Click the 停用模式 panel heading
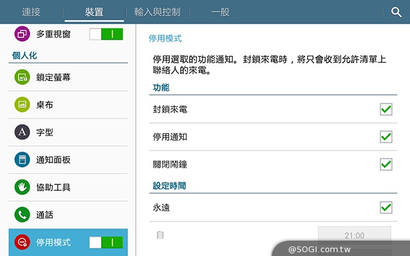The width and height of the screenshot is (410, 256). click(165, 38)
